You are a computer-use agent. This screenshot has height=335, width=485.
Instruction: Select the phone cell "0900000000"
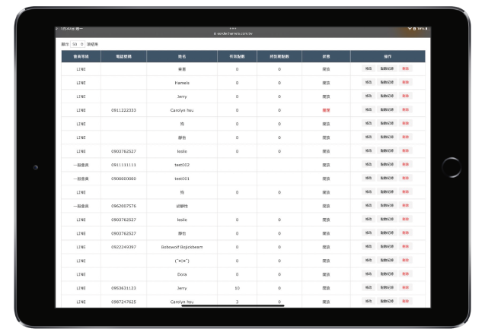click(x=123, y=179)
